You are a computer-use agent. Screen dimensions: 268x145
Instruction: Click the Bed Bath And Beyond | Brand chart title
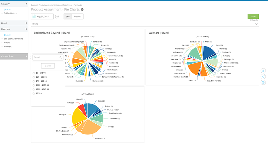tap(52, 33)
